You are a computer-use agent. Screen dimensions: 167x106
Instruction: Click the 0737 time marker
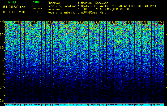[x=113, y=23]
